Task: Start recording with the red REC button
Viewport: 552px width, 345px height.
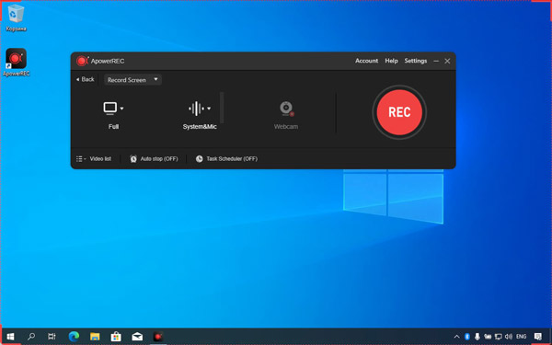Action: (399, 112)
